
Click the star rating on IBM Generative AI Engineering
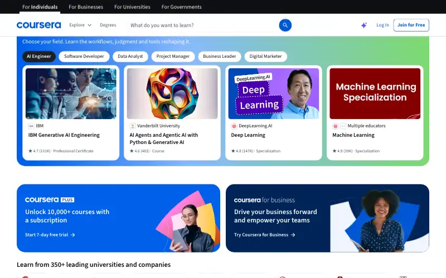pyautogui.click(x=30, y=151)
